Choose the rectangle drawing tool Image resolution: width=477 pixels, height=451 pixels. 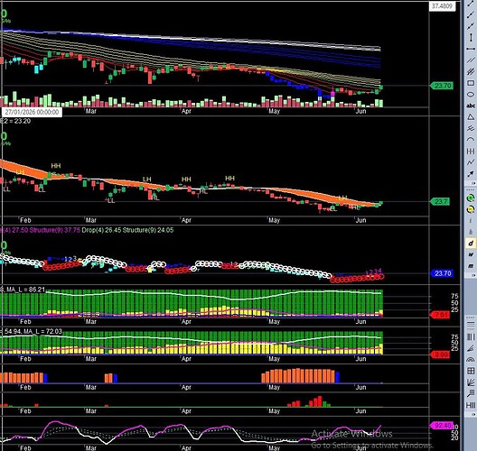471,83
